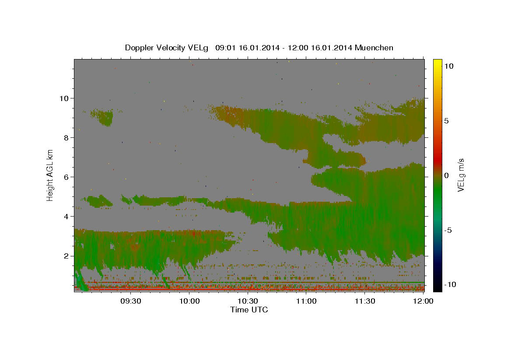The width and height of the screenshot is (525, 350).
Task: Click the colorbar tick value -10
Action: click(449, 284)
